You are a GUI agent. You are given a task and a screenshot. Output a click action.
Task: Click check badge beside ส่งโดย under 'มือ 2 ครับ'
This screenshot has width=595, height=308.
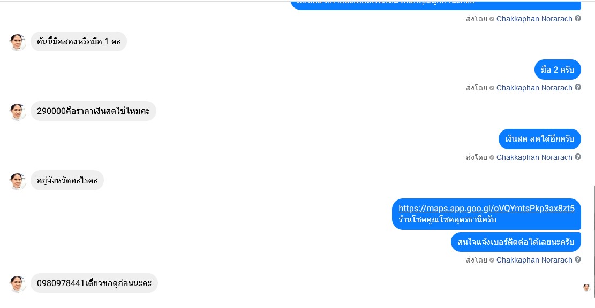click(x=492, y=88)
